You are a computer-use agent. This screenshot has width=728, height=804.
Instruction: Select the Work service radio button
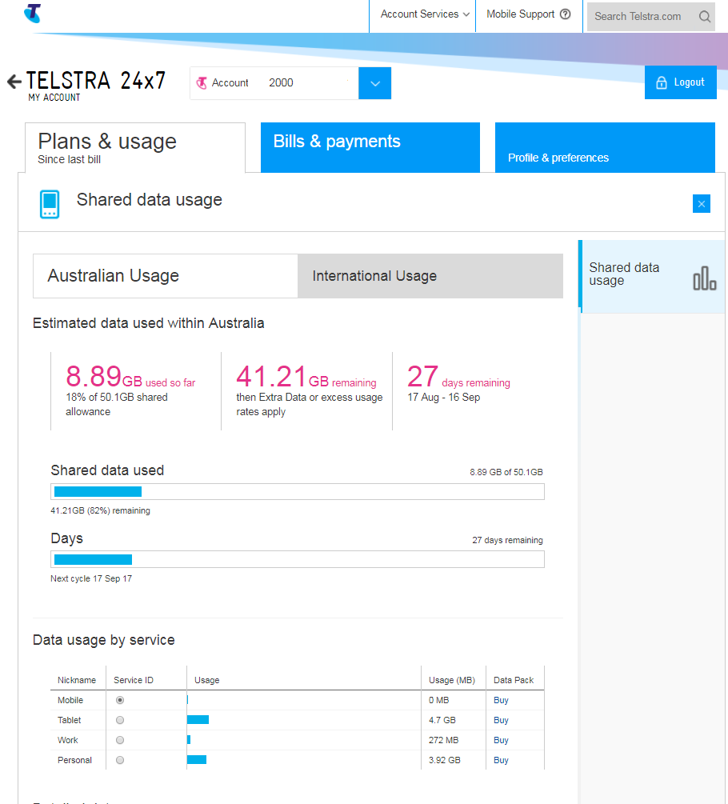click(x=120, y=740)
